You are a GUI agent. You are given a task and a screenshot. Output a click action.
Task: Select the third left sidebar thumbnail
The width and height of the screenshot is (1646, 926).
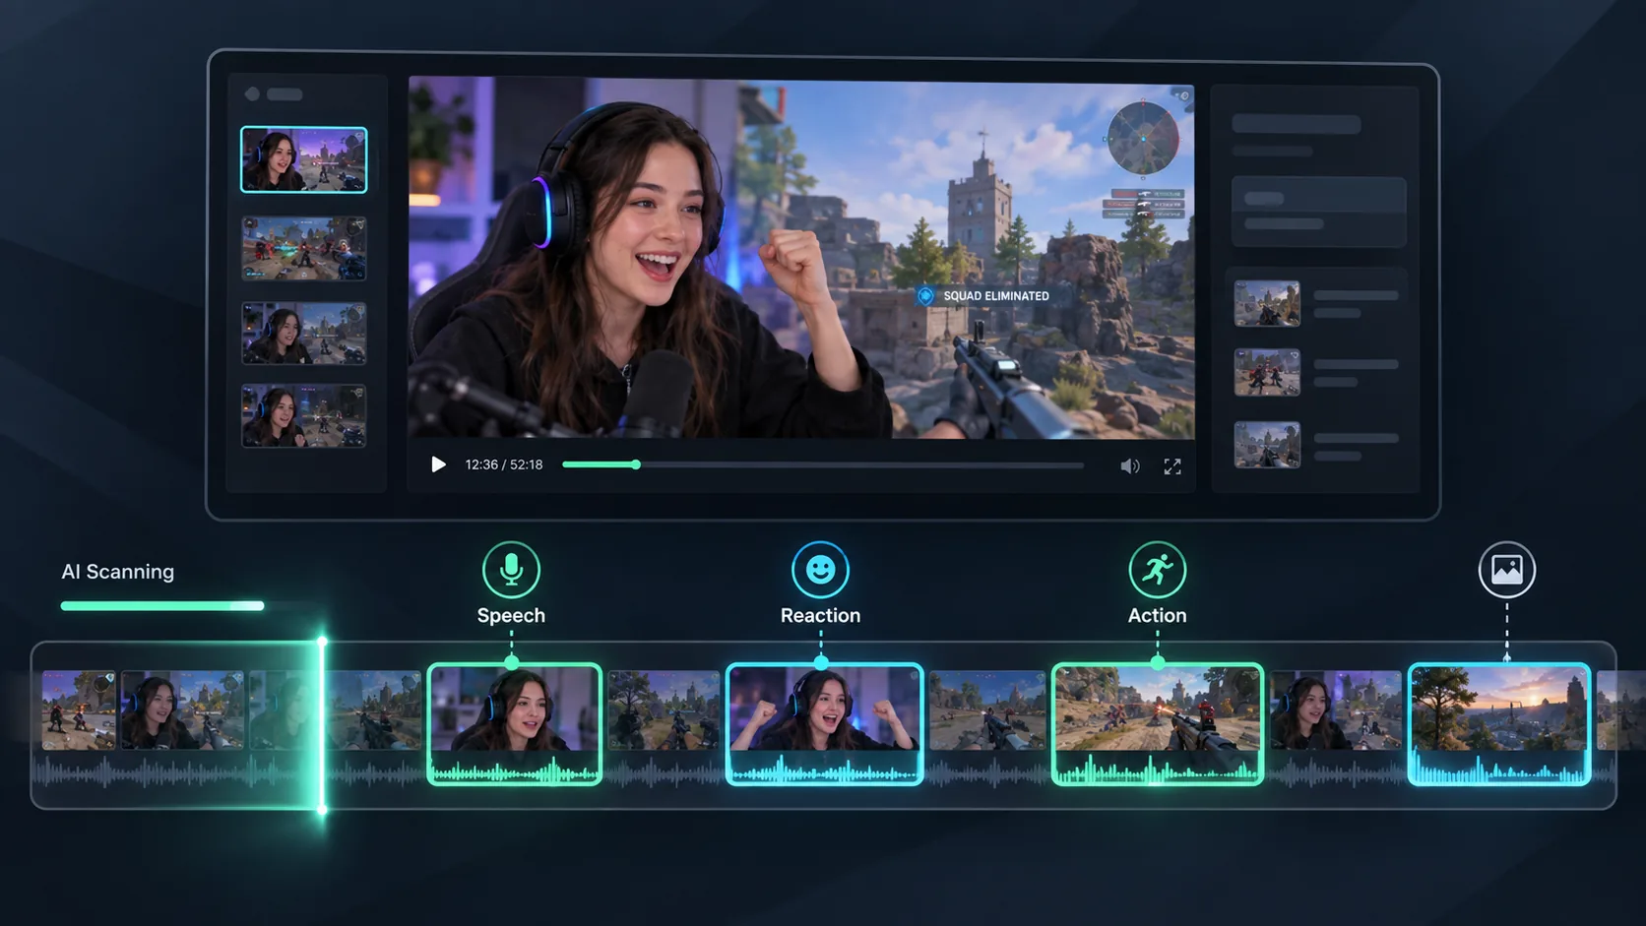(x=303, y=334)
